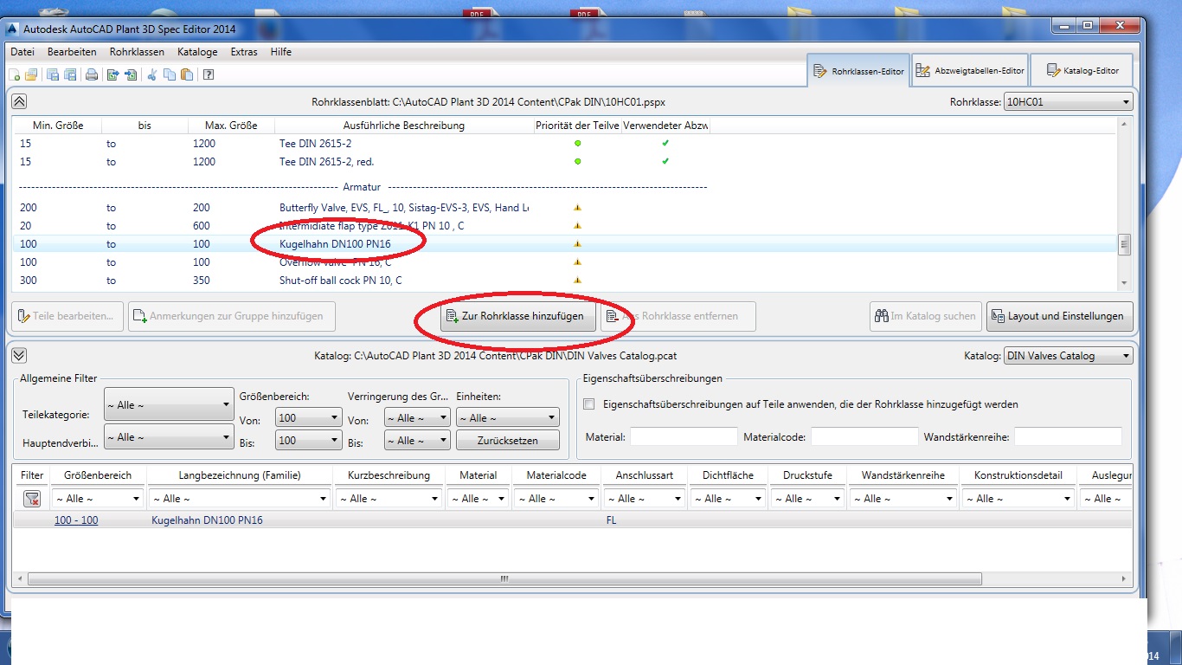This screenshot has height=665, width=1182.
Task: Click green priority dot of Tee DIN 2615-2 row
Action: [x=577, y=143]
